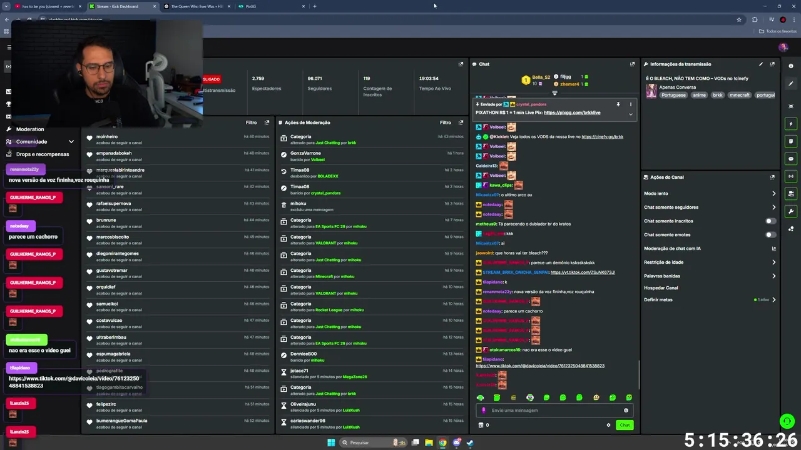The image size is (801, 450).
Task: Toggle Chat somente inscritos switch
Action: [x=771, y=221]
